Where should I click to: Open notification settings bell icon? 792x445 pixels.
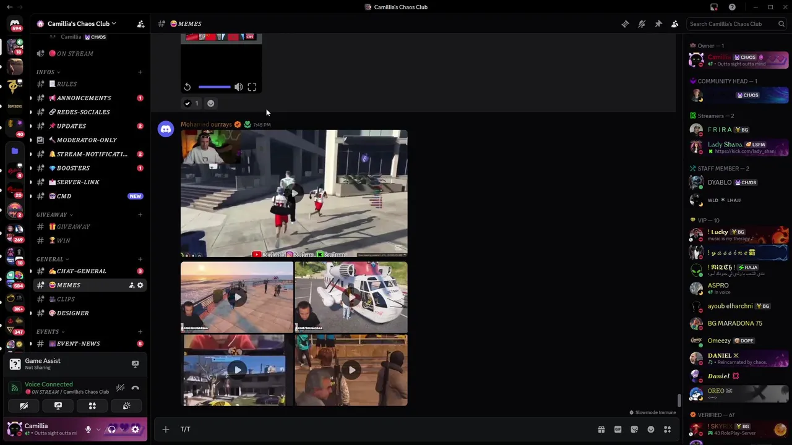(x=642, y=23)
